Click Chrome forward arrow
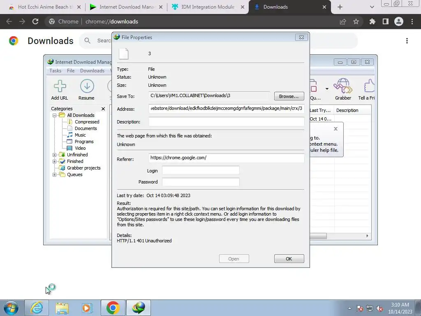The image size is (421, 316). pyautogui.click(x=22, y=21)
